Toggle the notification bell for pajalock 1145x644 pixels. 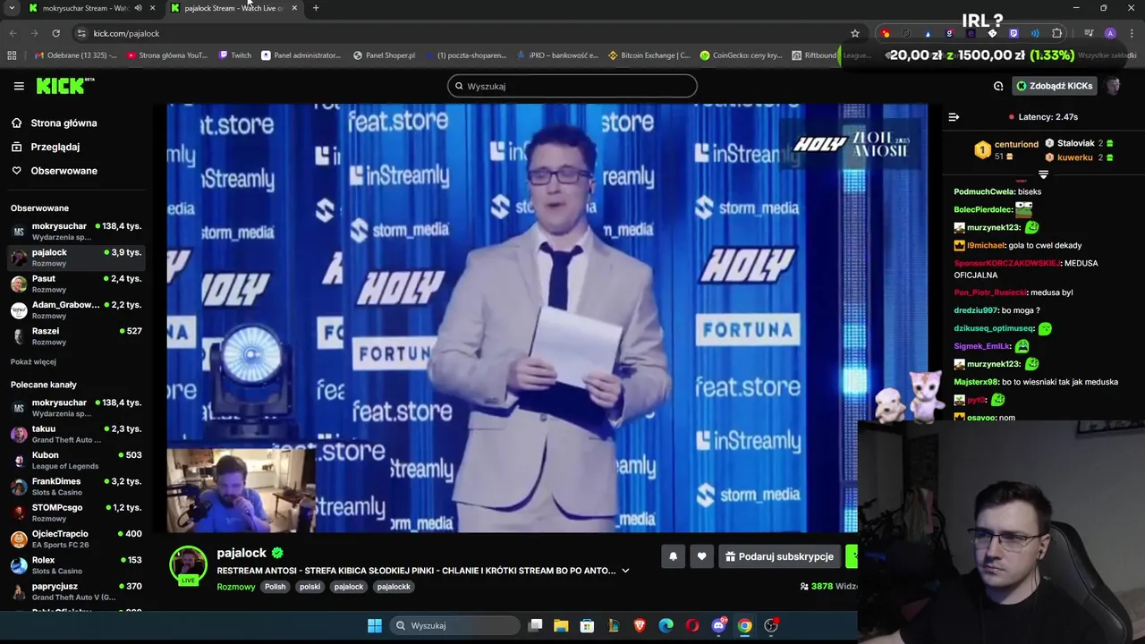(x=673, y=556)
